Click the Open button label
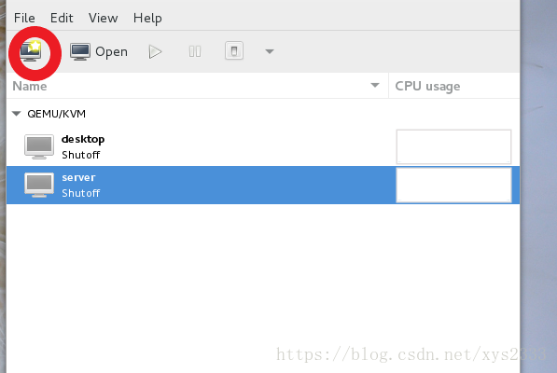The width and height of the screenshot is (557, 373). (x=111, y=52)
